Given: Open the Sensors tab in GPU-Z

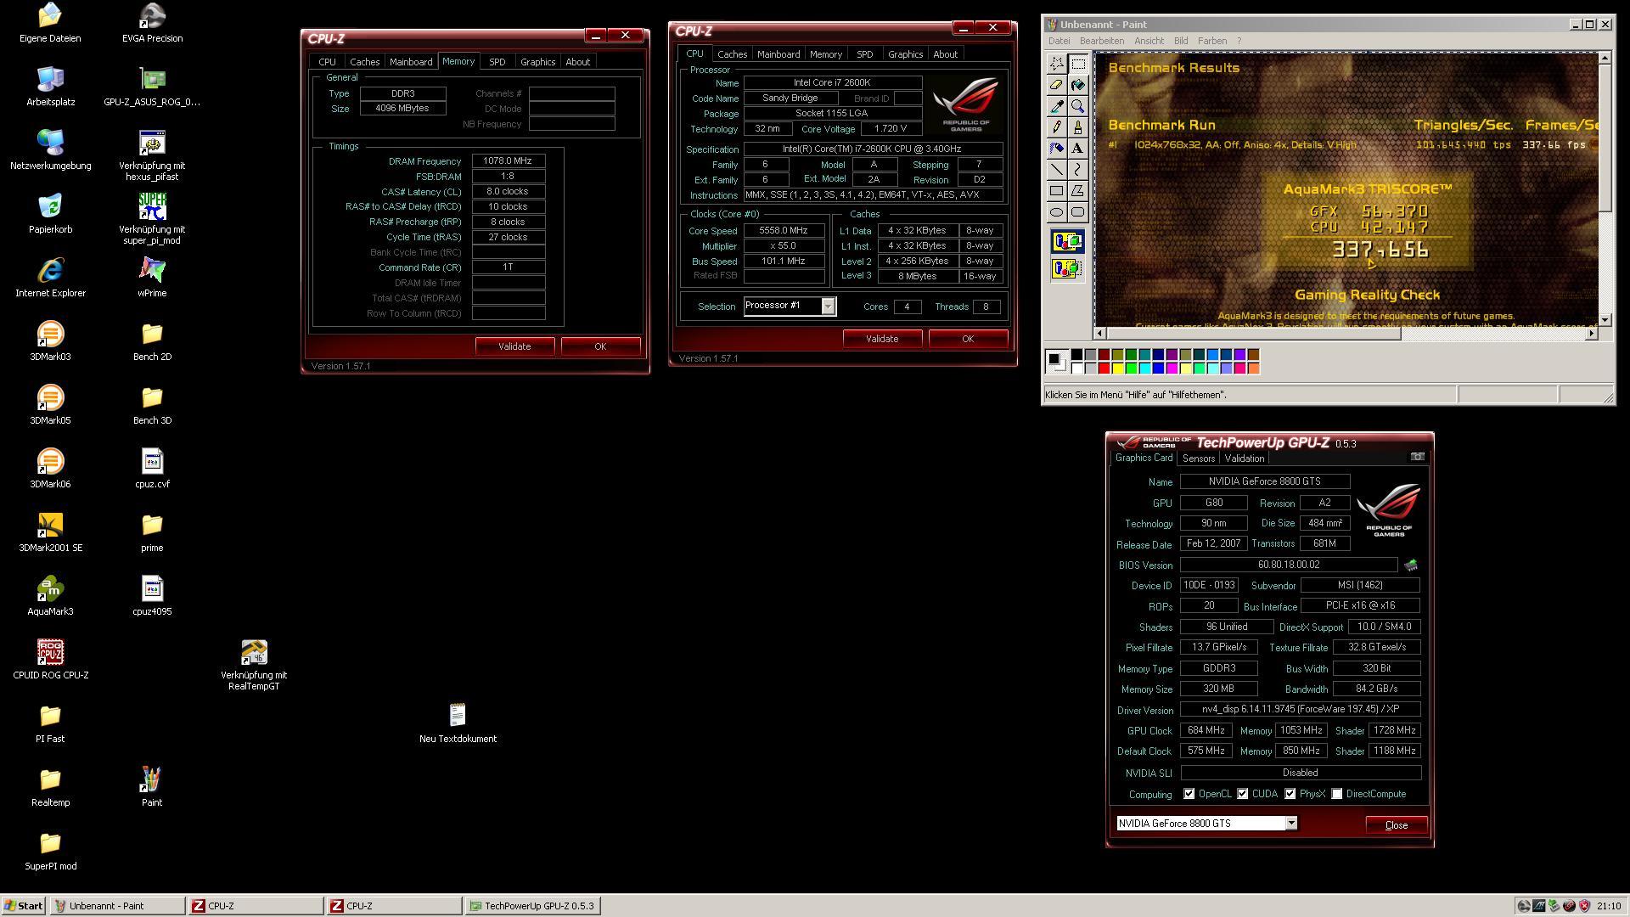Looking at the screenshot, I should [1198, 458].
